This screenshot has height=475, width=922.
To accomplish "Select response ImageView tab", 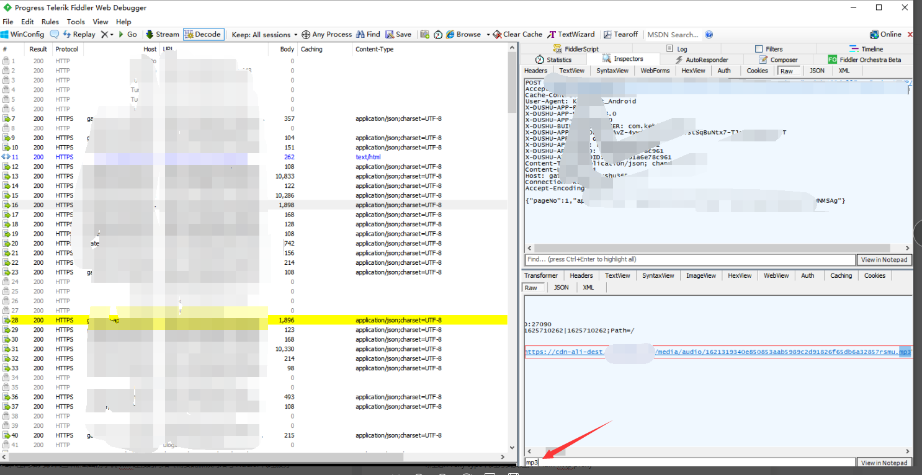I will click(700, 275).
